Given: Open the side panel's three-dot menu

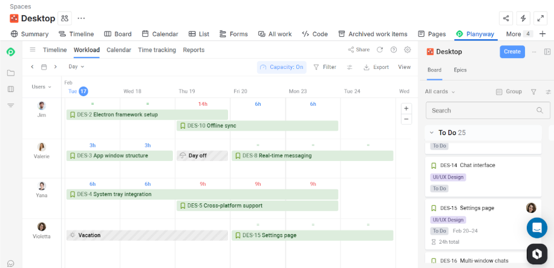Looking at the screenshot, I should tap(534, 52).
